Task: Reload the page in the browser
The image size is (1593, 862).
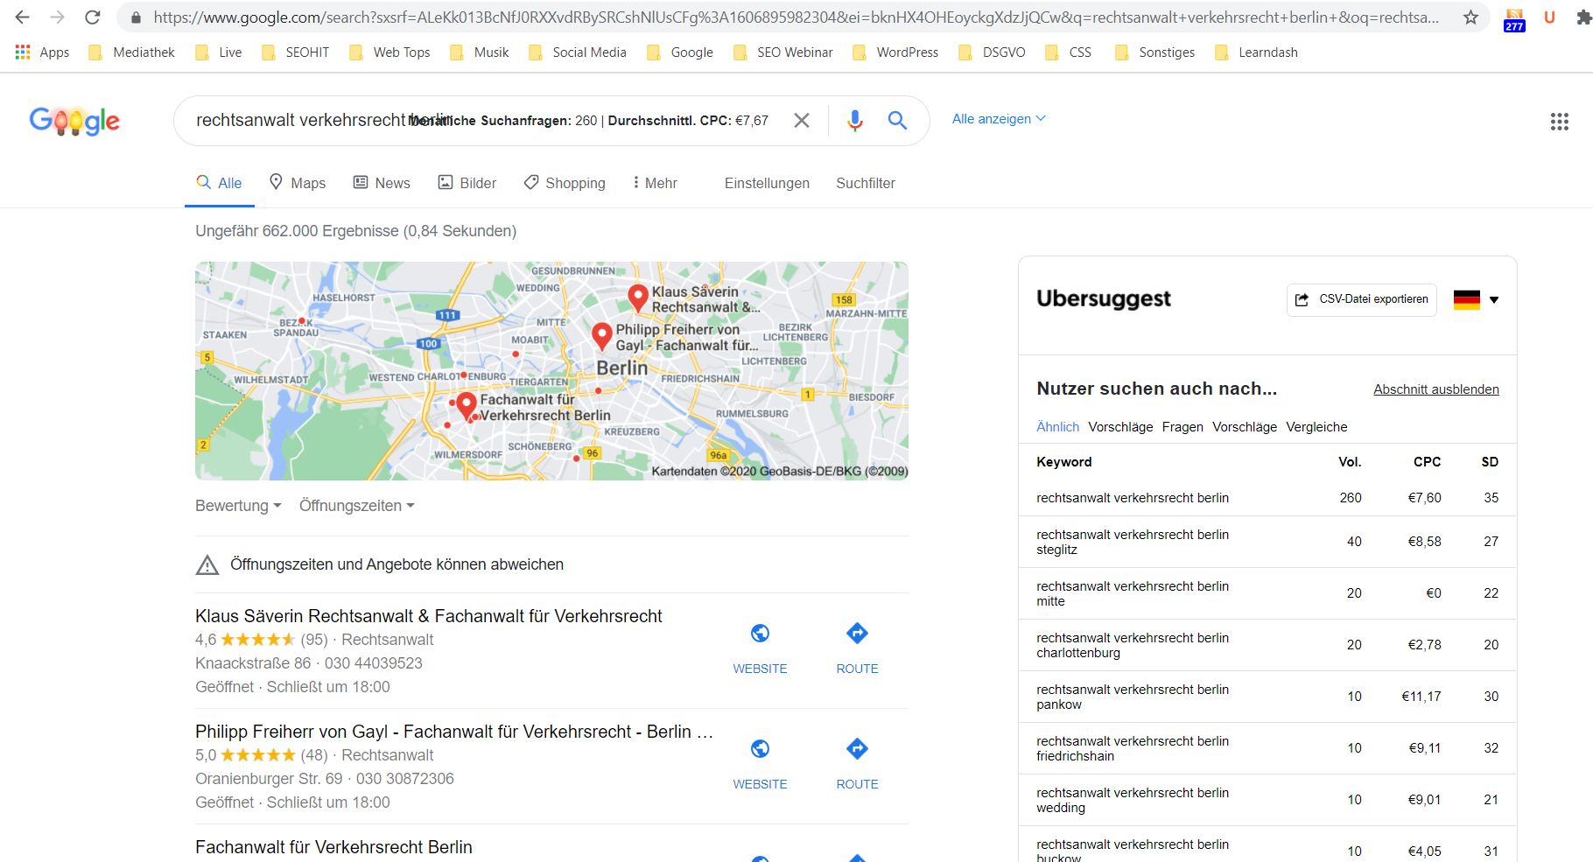Action: 93,18
